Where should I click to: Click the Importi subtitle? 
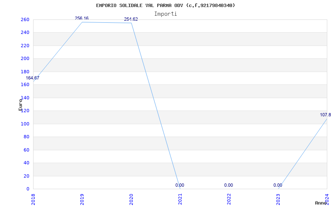coord(165,14)
